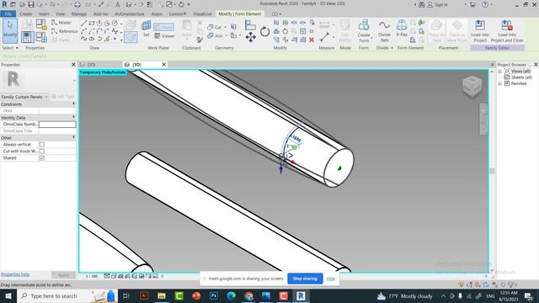The height and width of the screenshot is (303, 539).
Task: Click Load into Project
Action: 480,30
